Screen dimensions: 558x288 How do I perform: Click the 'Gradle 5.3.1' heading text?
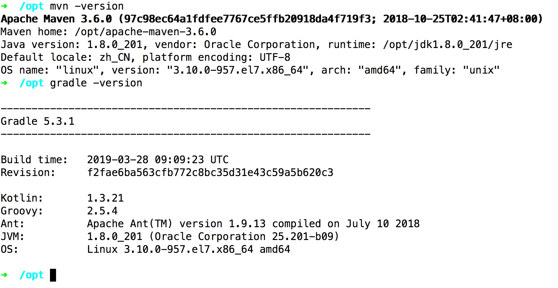click(x=37, y=121)
